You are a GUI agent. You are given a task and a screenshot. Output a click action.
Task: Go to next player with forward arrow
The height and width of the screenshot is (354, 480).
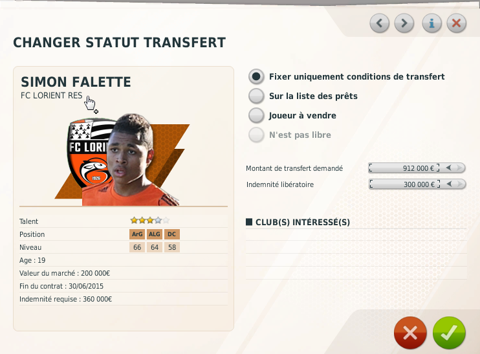[404, 23]
